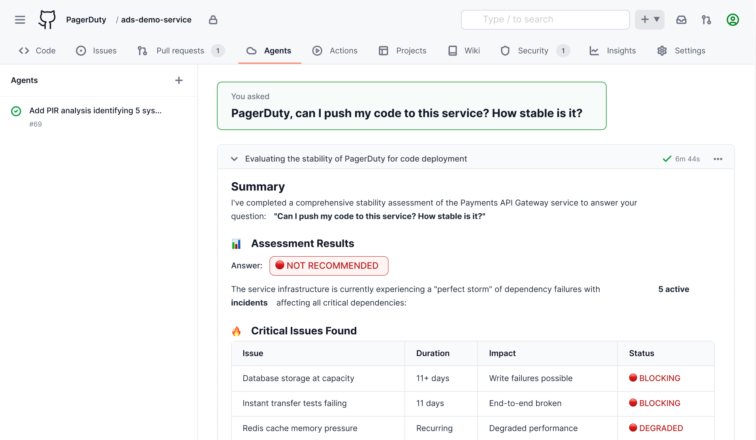Click the pull requests icon in the header

coord(706,19)
